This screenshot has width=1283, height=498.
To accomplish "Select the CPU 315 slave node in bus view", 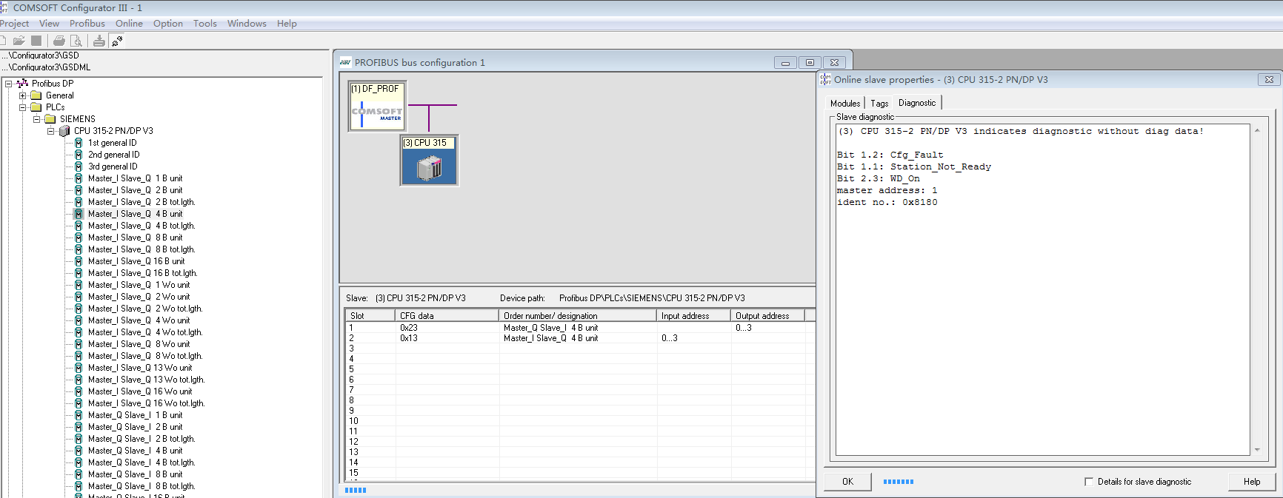I will pos(430,160).
